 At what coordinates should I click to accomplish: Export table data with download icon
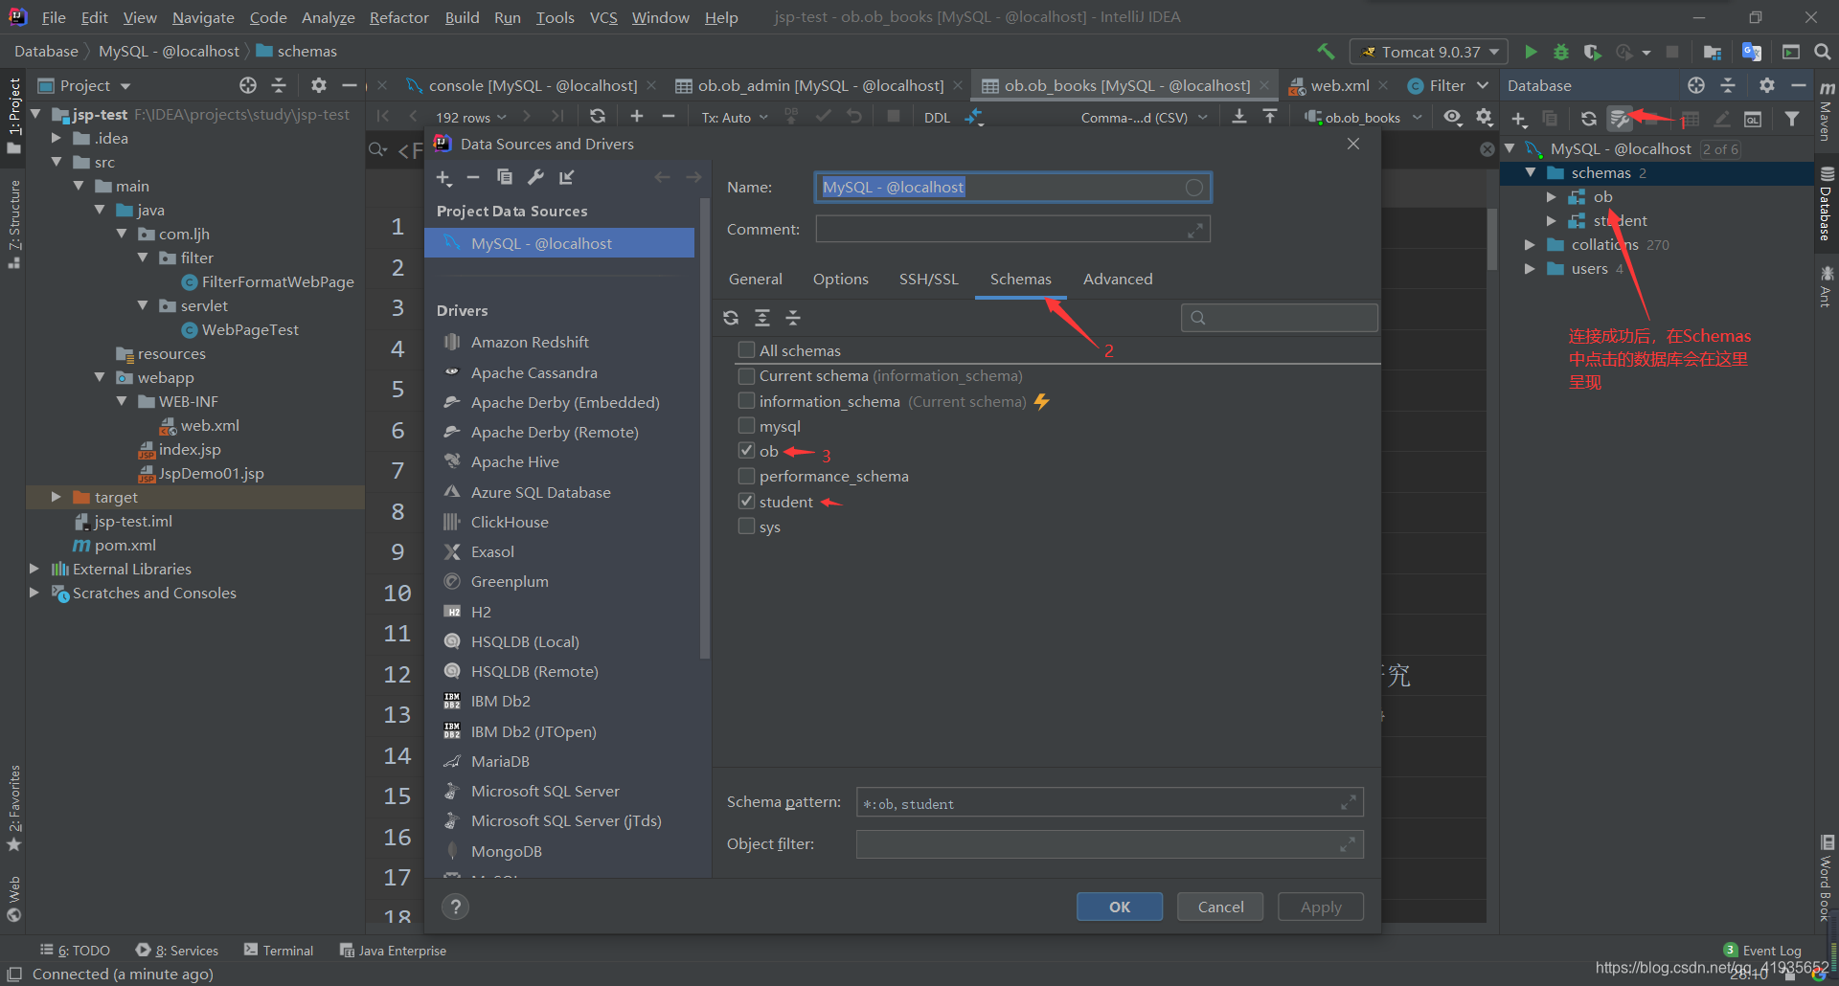1239,116
